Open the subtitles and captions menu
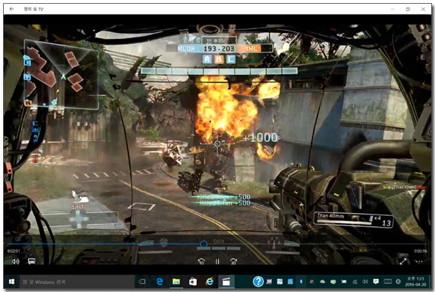Viewport: 435px width, 292px height. click(32, 261)
